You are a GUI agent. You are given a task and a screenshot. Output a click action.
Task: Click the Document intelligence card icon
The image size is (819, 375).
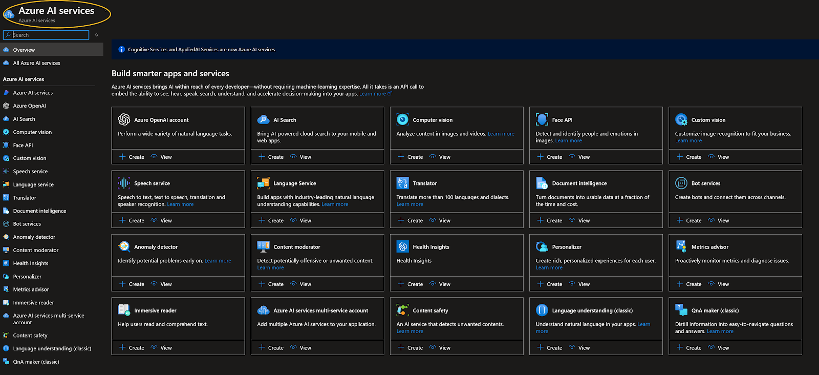click(x=542, y=183)
